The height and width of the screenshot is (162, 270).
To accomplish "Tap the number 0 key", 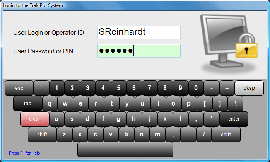I will coord(196,88).
